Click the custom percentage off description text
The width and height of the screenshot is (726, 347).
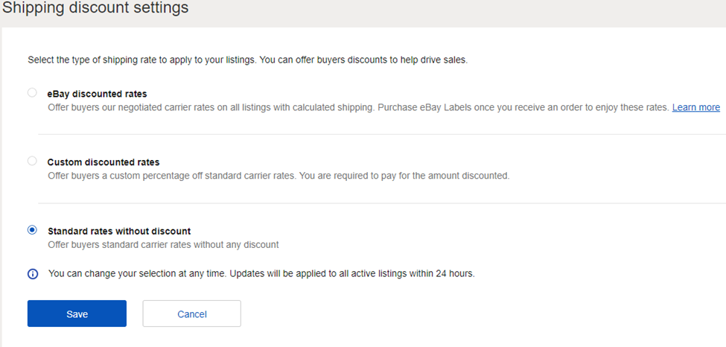[278, 176]
